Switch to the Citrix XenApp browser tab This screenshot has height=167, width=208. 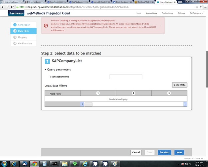pos(122,2)
